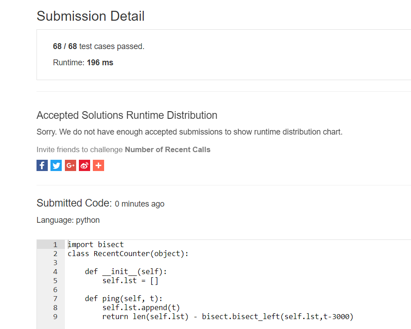
Task: Click the return statement with bisect_left
Action: tap(228, 317)
